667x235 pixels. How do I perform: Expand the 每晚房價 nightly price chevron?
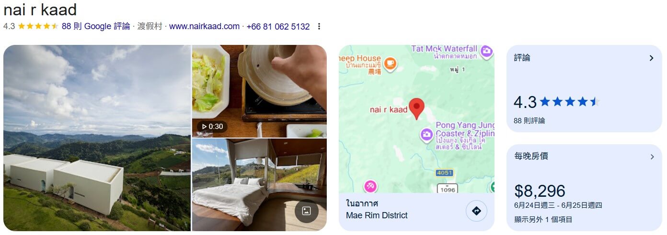coord(652,157)
